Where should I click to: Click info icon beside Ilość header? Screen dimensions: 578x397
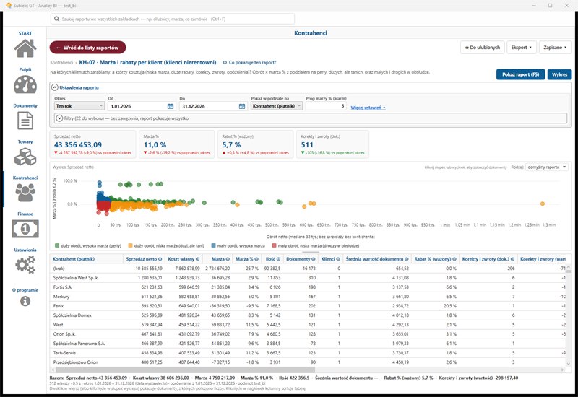point(278,259)
